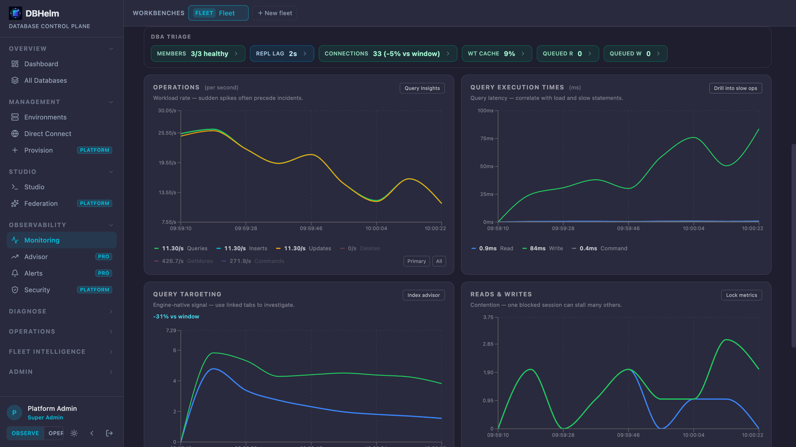
Task: Click chevron on Members healthy chip
Action: [x=236, y=54]
